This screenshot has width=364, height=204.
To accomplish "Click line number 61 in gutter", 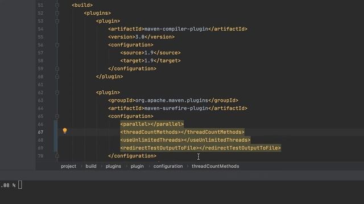I will click(40, 84).
